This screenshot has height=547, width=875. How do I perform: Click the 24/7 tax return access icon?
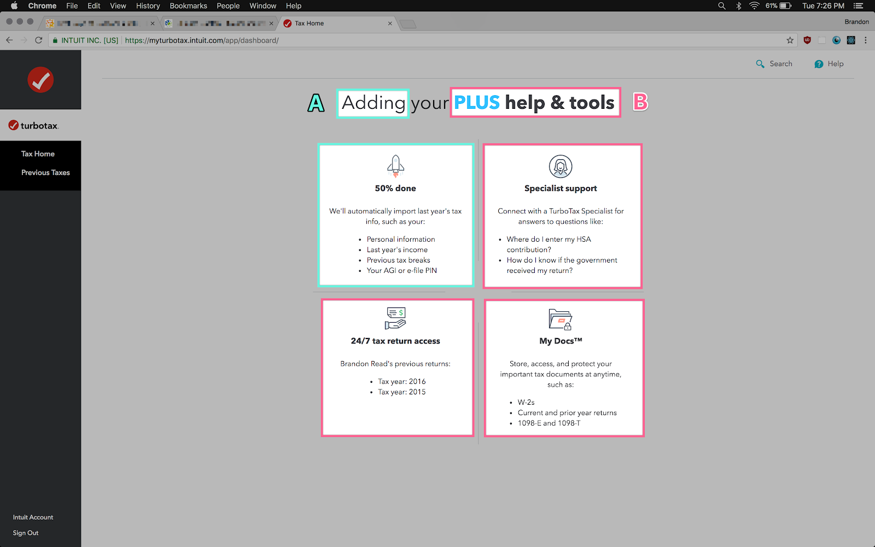click(x=395, y=318)
